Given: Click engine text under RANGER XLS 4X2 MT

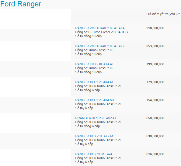Looking at the screenshot, I should (98, 140).
